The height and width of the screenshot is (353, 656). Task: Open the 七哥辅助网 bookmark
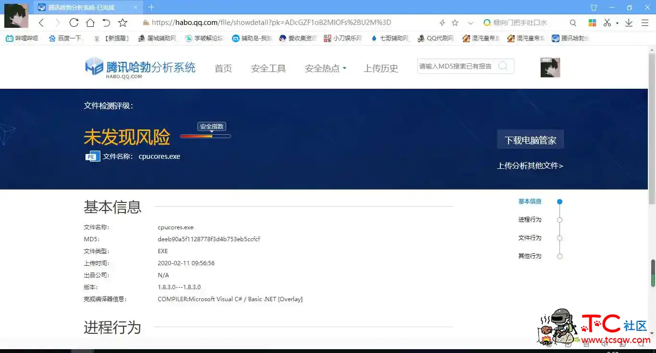pyautogui.click(x=390, y=38)
